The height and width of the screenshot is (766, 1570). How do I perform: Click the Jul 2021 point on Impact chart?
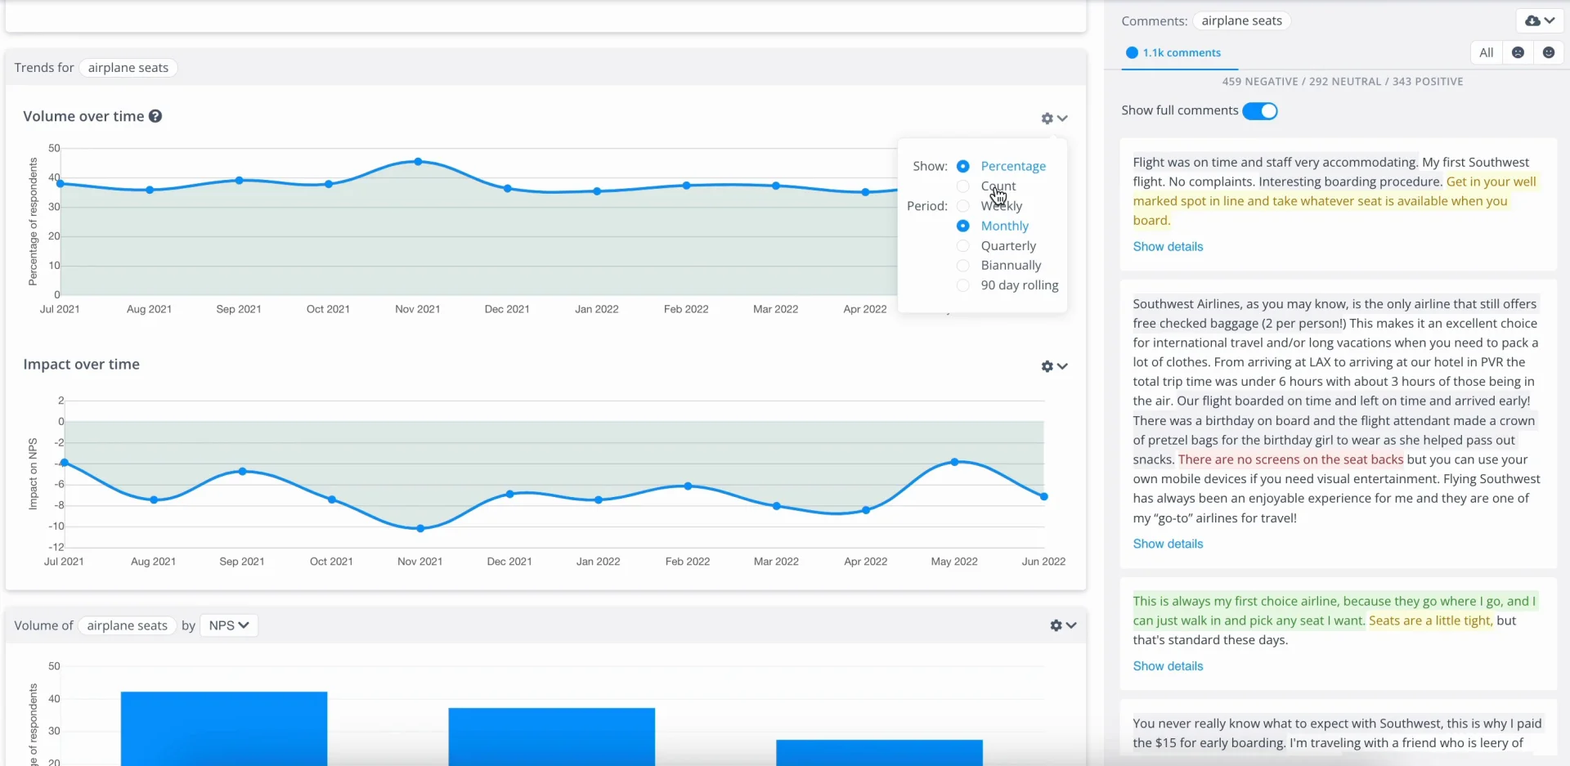click(65, 463)
